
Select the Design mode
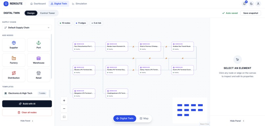pyautogui.click(x=31, y=13)
